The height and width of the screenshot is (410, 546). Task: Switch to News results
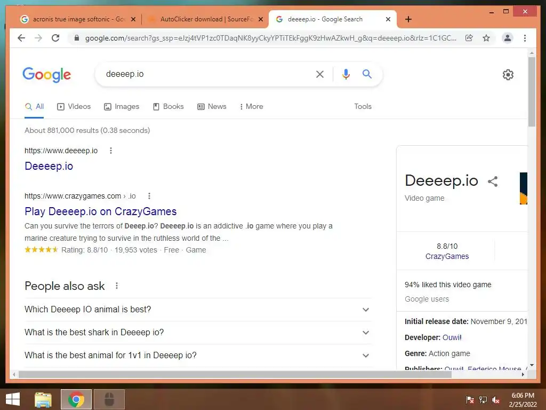pyautogui.click(x=212, y=107)
